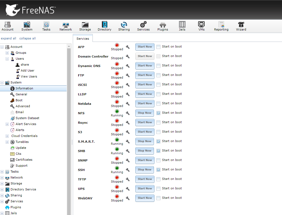Click the sidebar vertical scrollbar track

tap(69, 132)
